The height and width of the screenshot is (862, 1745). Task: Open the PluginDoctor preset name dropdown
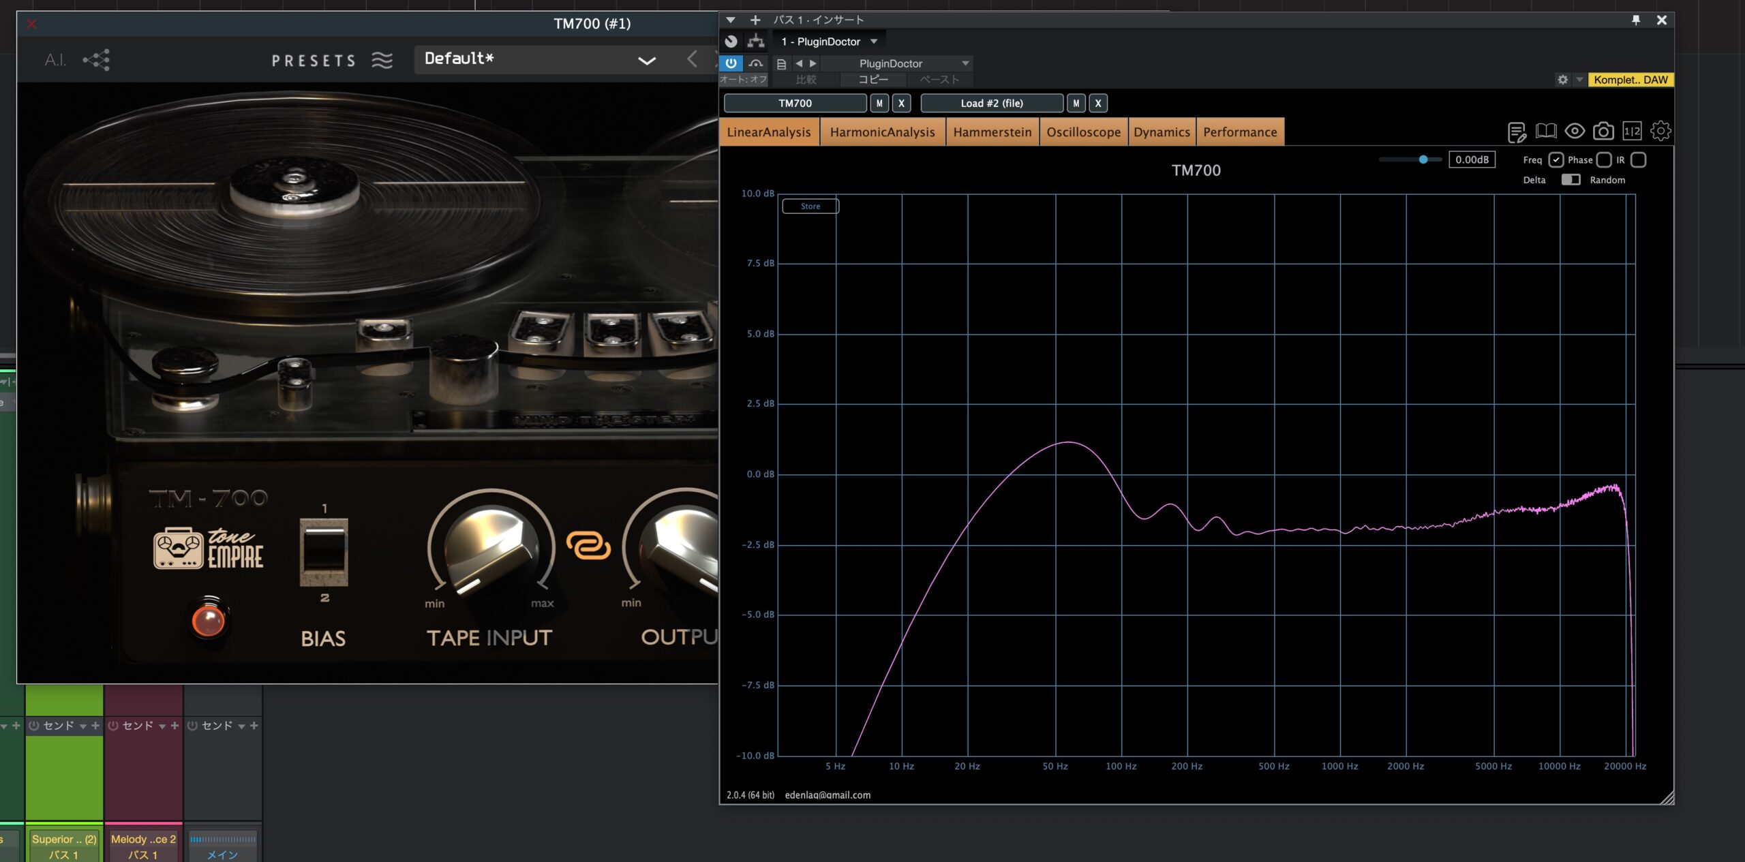pyautogui.click(x=965, y=63)
